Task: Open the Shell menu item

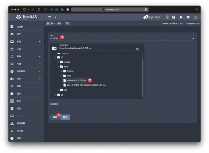Action: [26, 131]
